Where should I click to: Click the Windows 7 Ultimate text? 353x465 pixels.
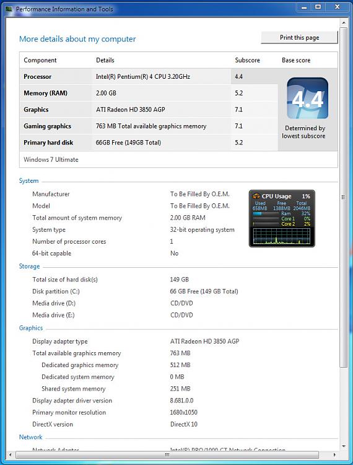(51, 159)
